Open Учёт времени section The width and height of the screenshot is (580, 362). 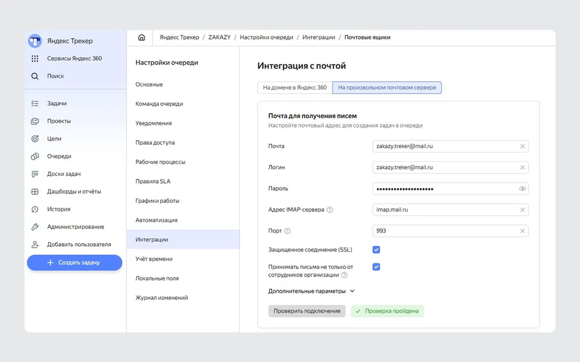(x=183, y=259)
